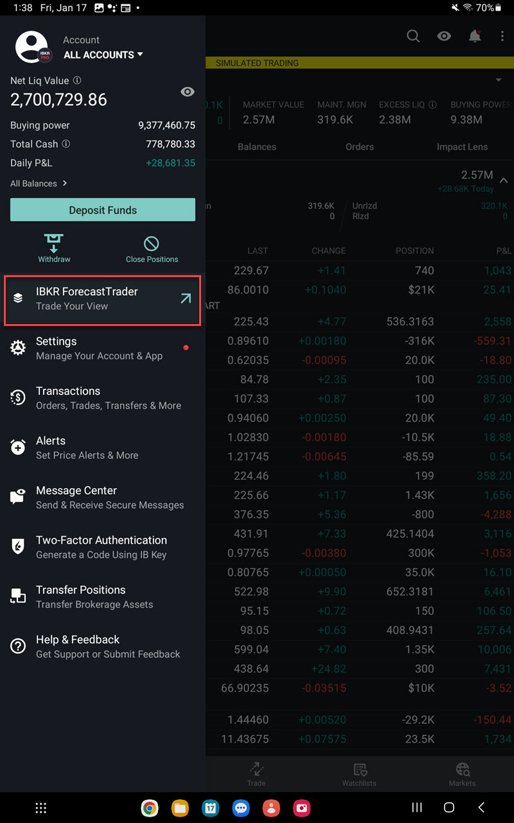Open the yellow Files app in the taskbar

(180, 808)
